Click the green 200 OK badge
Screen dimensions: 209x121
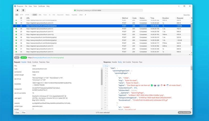tap(23, 58)
